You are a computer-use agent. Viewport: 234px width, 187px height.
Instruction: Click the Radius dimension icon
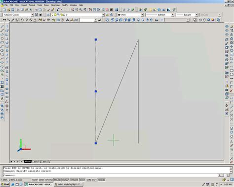(x=22, y=20)
